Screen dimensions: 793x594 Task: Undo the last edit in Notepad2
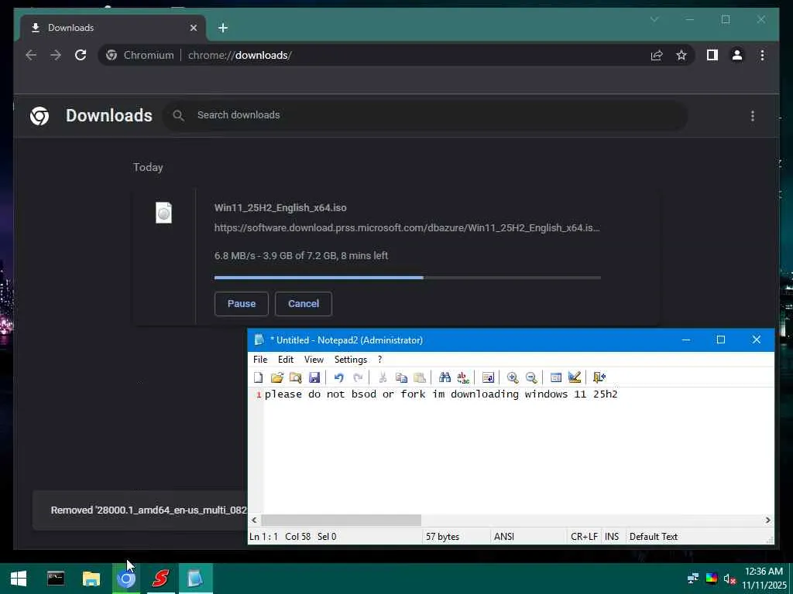click(339, 377)
